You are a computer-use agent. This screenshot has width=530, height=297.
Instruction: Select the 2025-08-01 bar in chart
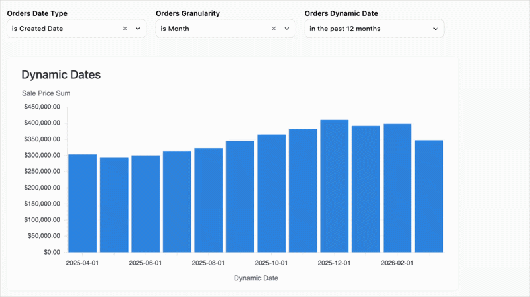(x=209, y=200)
